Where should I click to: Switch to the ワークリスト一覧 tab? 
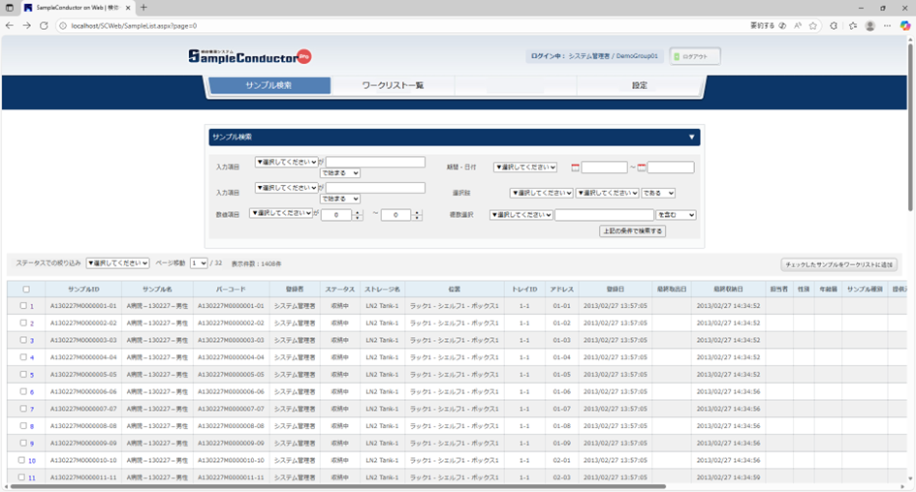[x=393, y=85]
